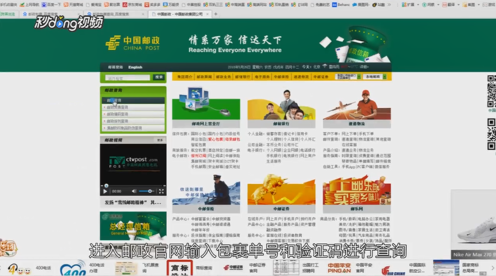Click the 中邮保险 banner image
Screen dimensions: 496x276
pyautogui.click(x=206, y=189)
